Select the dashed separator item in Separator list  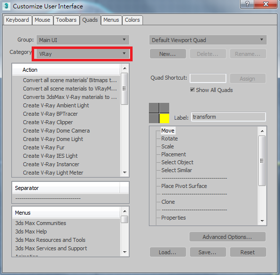click(48, 198)
